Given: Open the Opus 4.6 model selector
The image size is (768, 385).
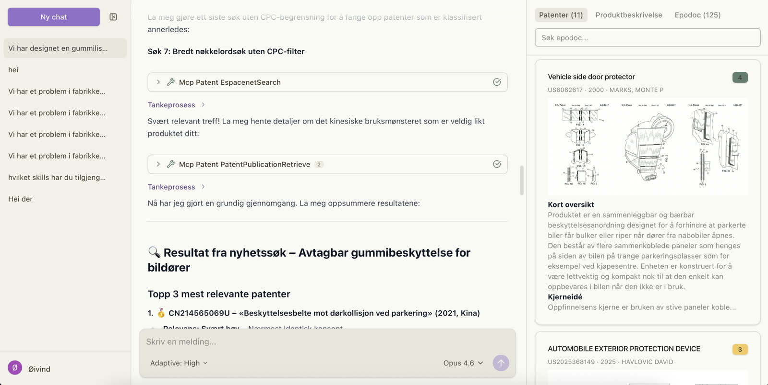Looking at the screenshot, I should (463, 363).
